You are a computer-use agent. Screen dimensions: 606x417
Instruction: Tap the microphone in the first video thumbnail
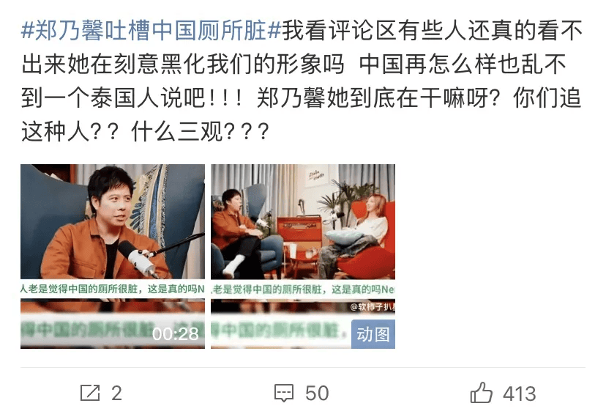pyautogui.click(x=138, y=259)
